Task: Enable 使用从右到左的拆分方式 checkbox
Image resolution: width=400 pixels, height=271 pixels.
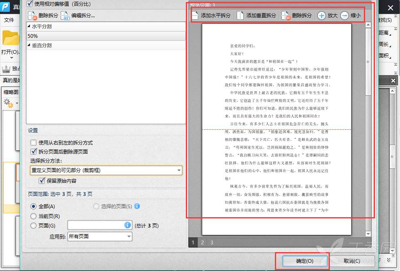Action: 33,142
